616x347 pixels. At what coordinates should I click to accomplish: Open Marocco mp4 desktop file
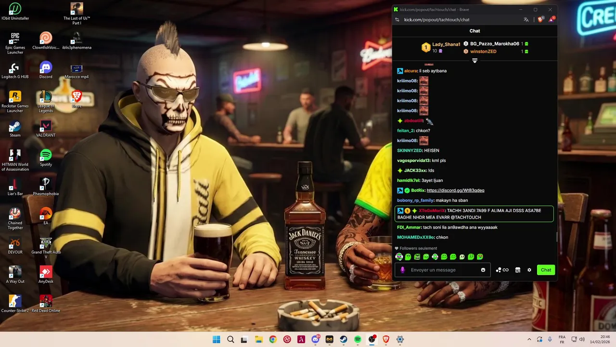[x=77, y=70]
